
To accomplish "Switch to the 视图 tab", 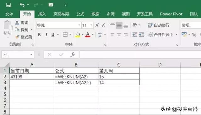I will [126, 14].
